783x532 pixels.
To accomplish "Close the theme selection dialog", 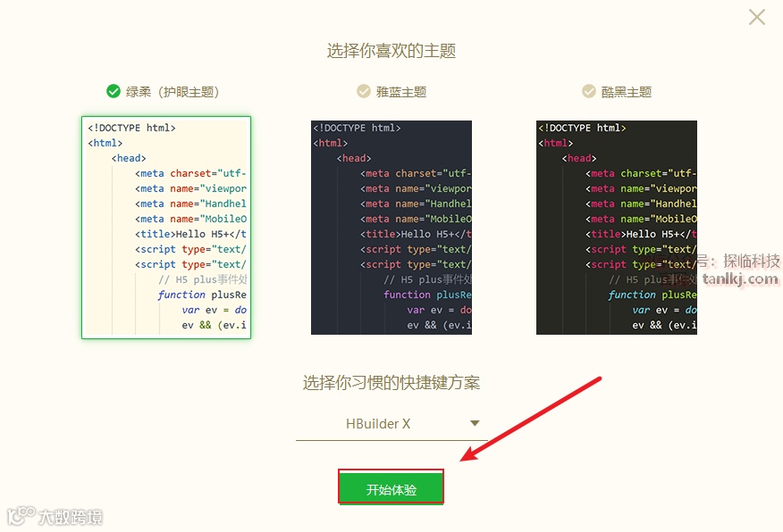I will pyautogui.click(x=757, y=17).
